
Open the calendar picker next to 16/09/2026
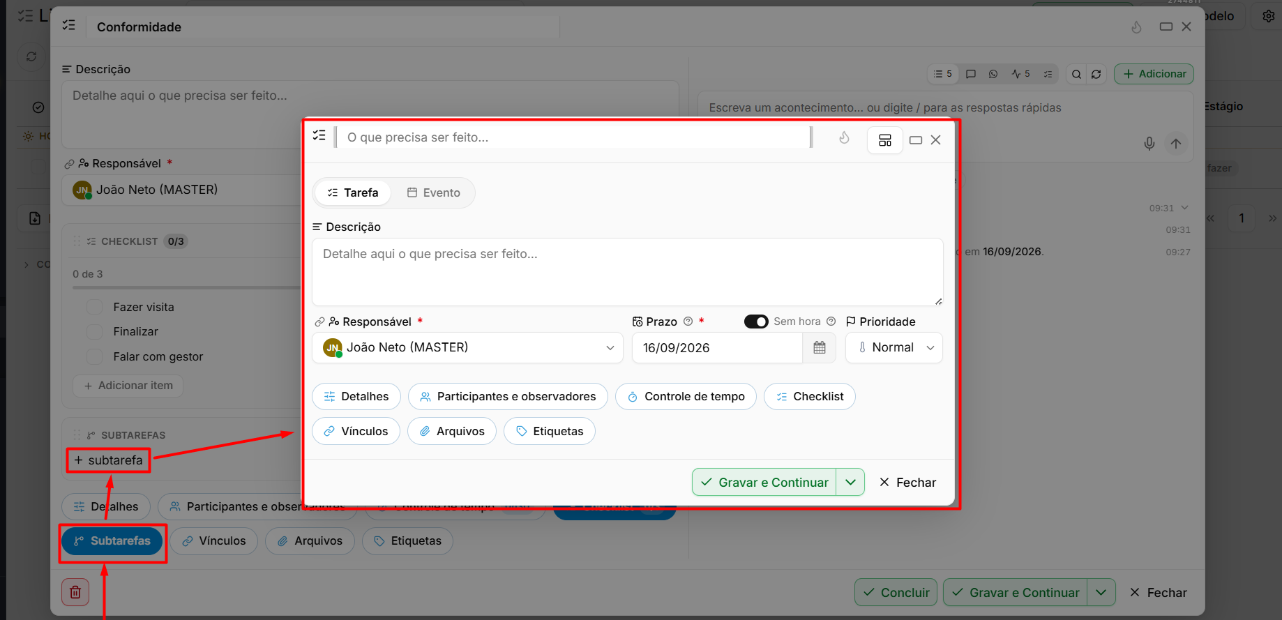coord(820,347)
